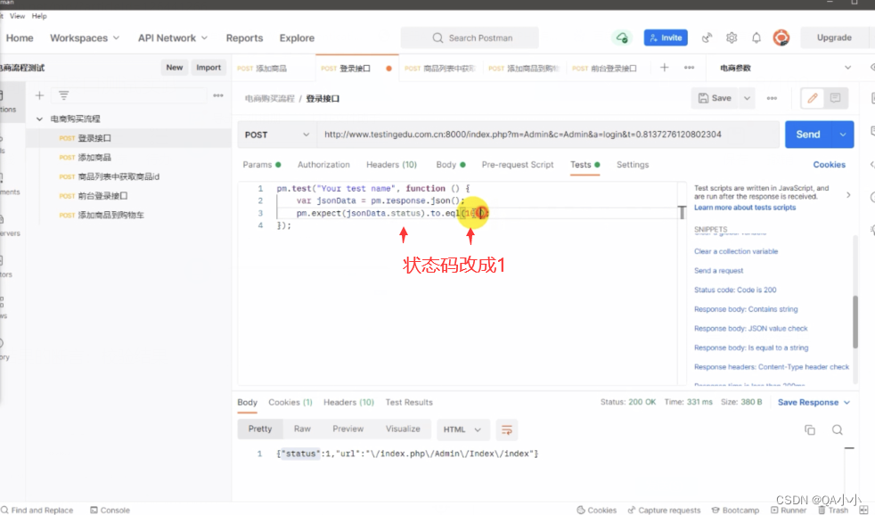Open the user avatar menu
The image size is (875, 515).
(x=781, y=38)
